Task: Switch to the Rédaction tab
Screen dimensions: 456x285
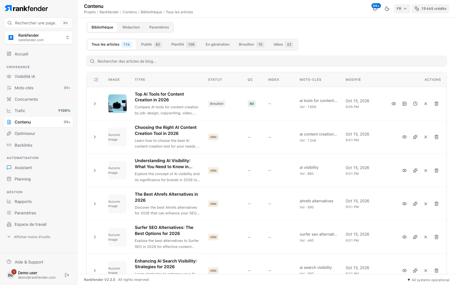Action: 131,27
